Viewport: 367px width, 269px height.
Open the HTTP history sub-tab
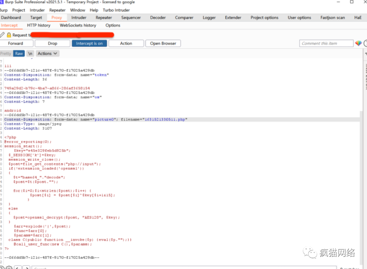coord(39,25)
